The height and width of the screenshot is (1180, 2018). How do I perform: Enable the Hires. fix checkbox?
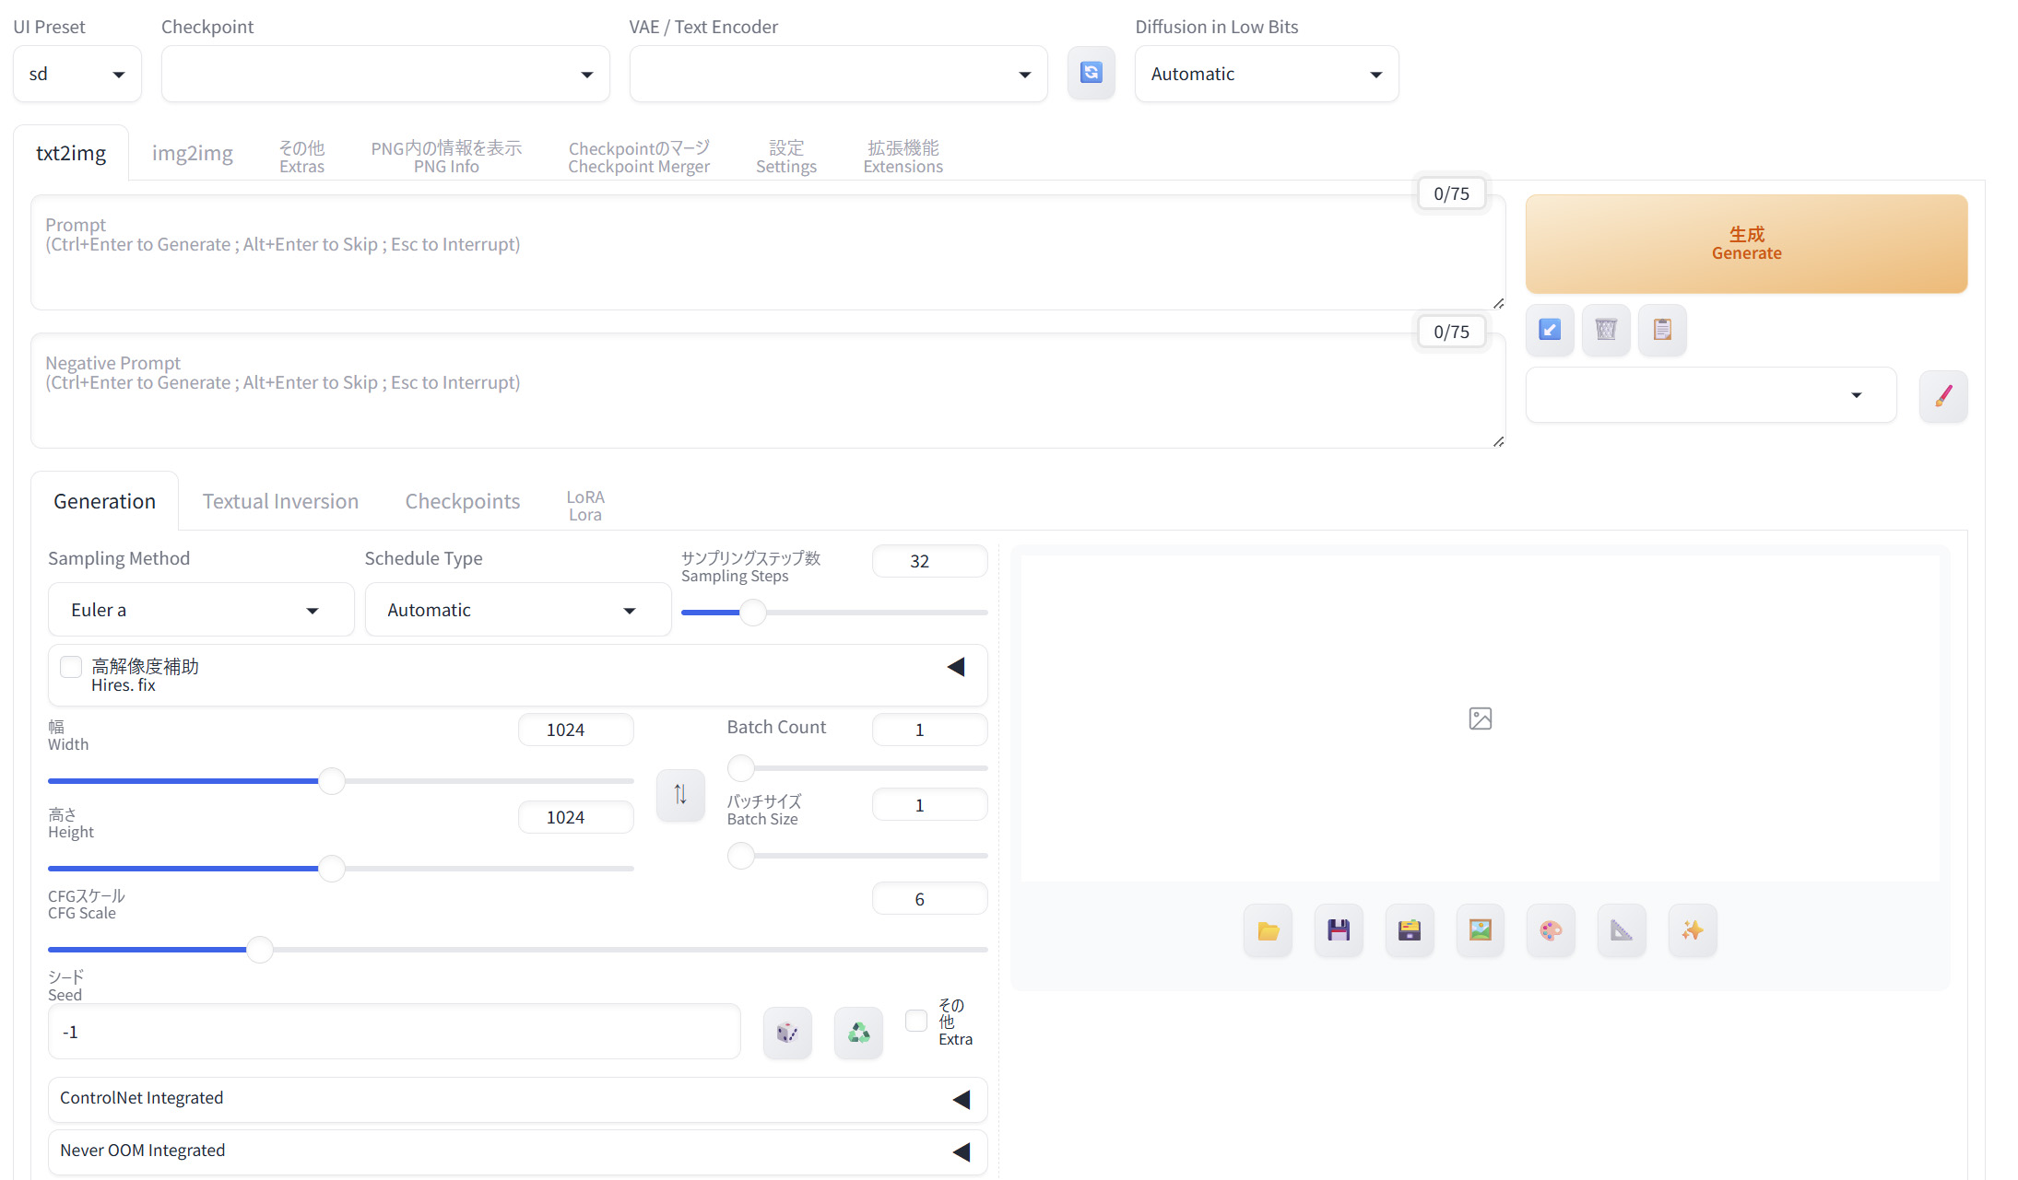71,667
